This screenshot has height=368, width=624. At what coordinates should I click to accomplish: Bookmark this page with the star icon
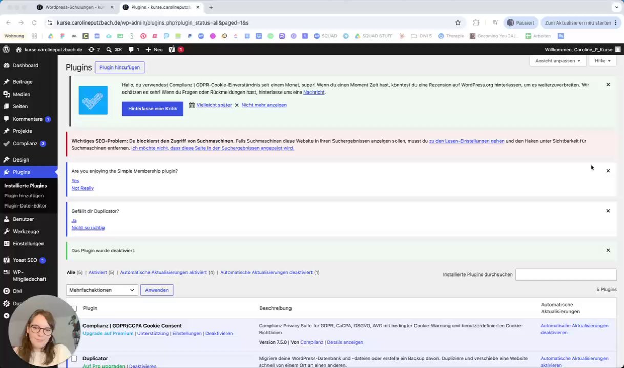click(457, 22)
